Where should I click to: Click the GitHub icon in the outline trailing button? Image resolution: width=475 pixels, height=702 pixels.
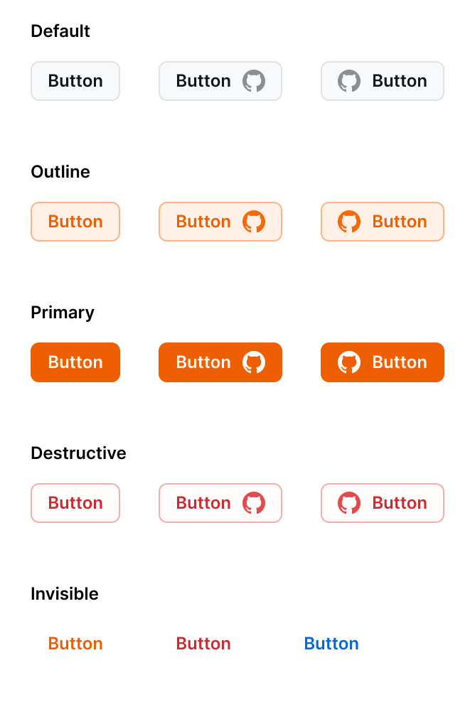point(254,222)
